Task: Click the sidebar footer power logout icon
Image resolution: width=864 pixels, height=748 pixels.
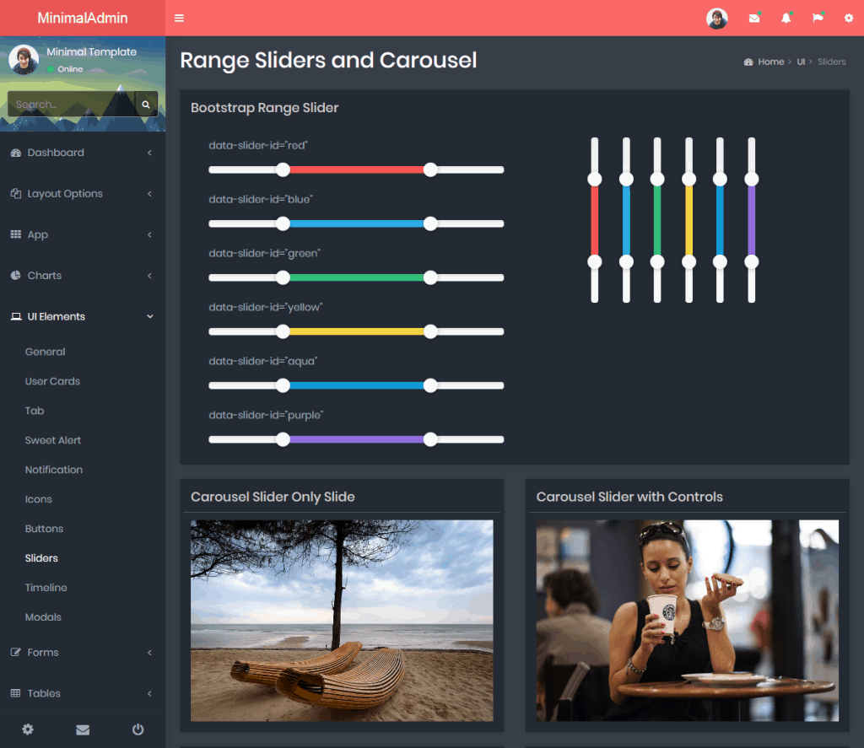Action: point(138,729)
